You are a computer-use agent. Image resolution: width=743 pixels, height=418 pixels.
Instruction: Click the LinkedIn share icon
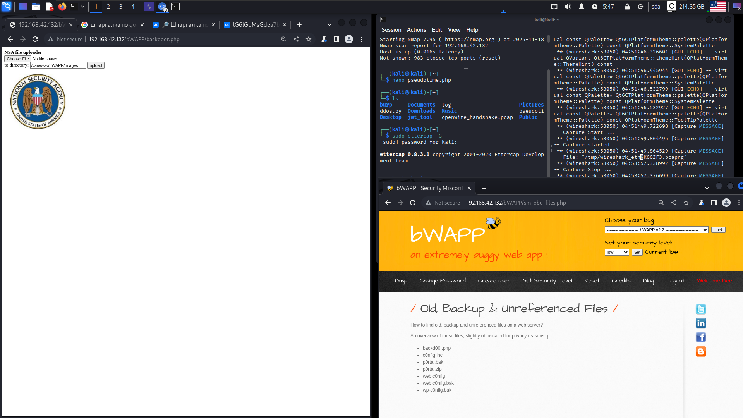point(700,323)
